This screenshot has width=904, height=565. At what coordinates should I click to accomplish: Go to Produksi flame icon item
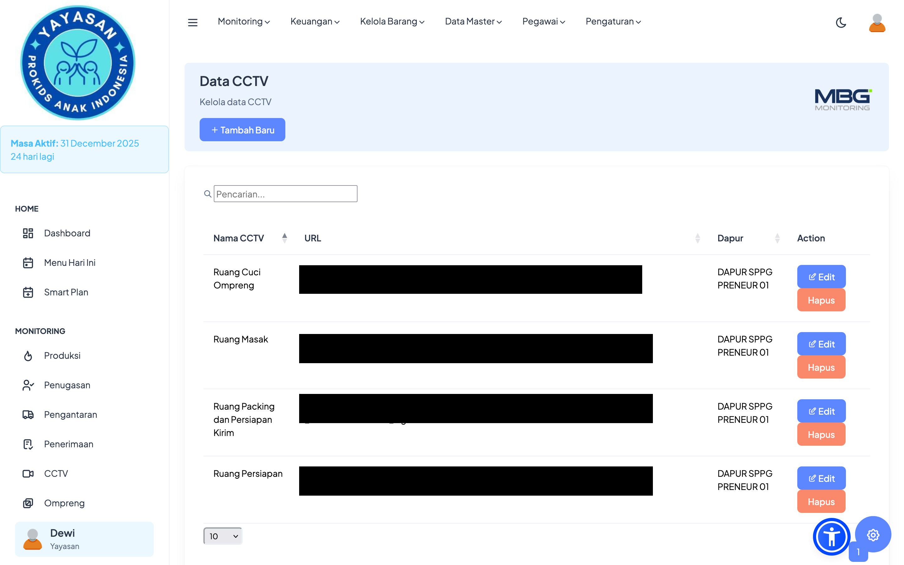click(x=62, y=355)
